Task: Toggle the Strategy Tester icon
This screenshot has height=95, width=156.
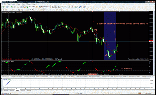Action: point(23,7)
